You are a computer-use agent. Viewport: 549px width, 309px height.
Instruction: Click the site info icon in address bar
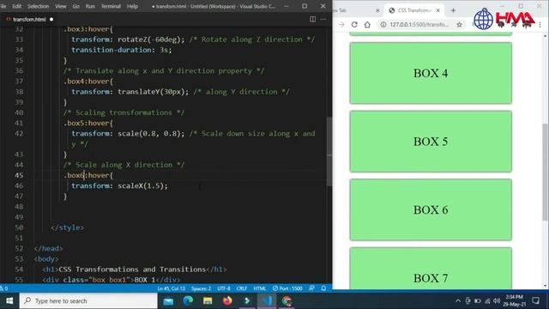[x=383, y=25]
